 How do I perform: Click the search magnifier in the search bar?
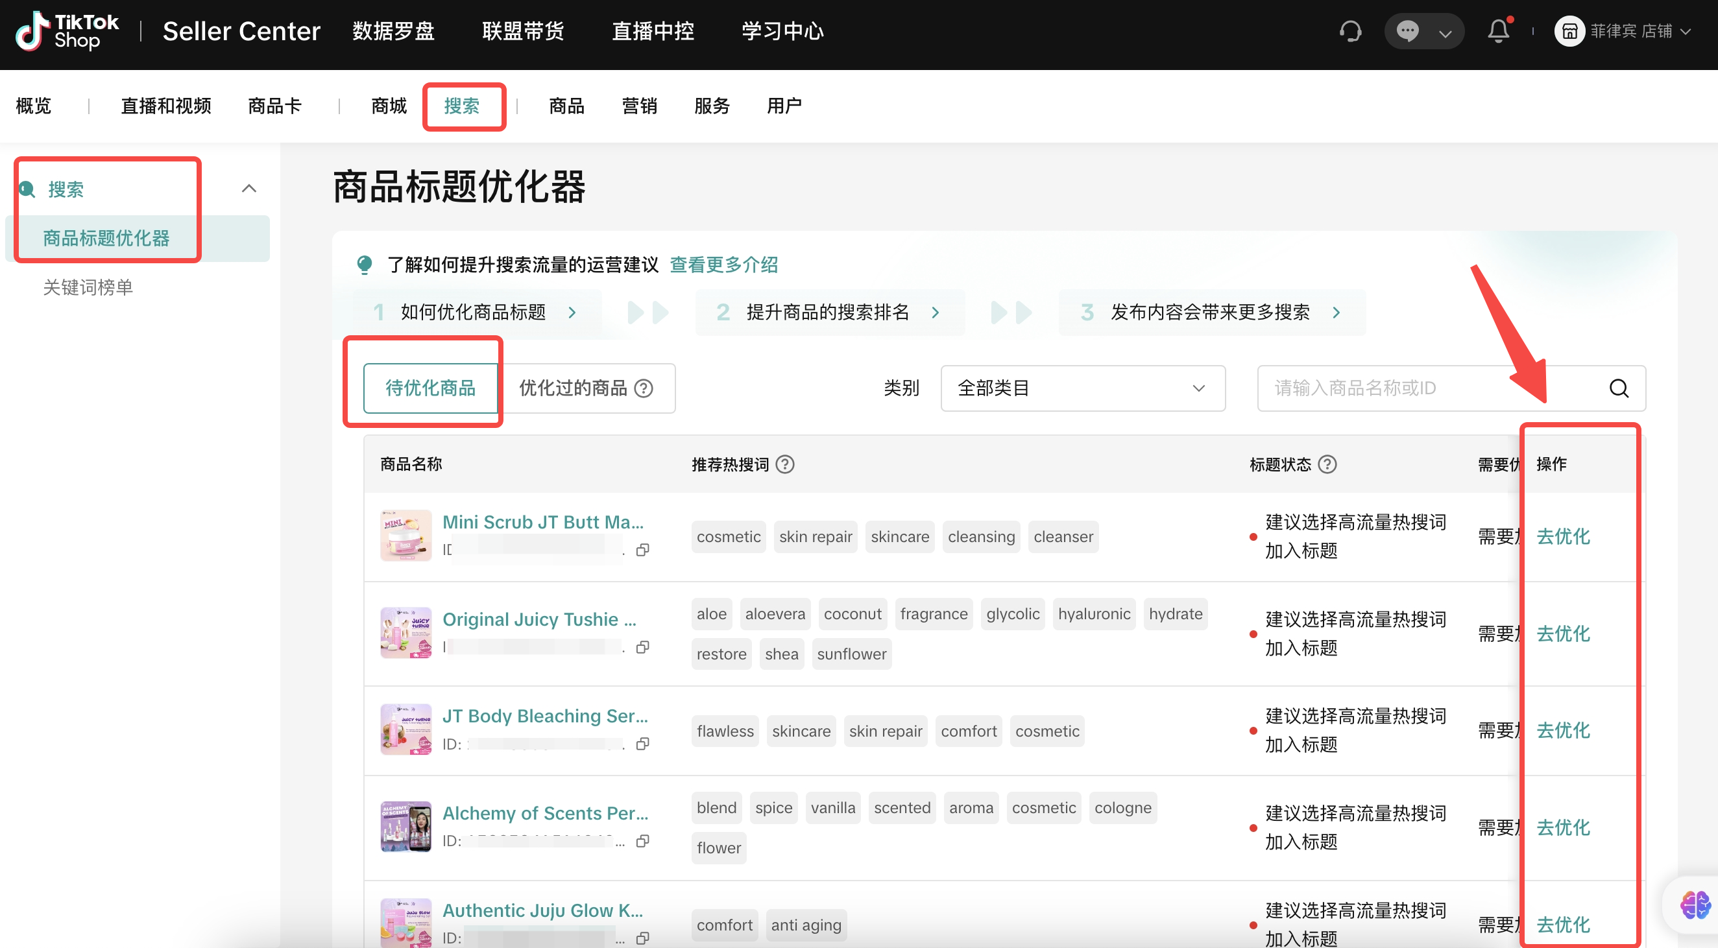pyautogui.click(x=1619, y=388)
